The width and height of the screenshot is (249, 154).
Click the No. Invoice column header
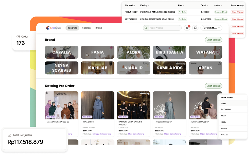click(130, 6)
